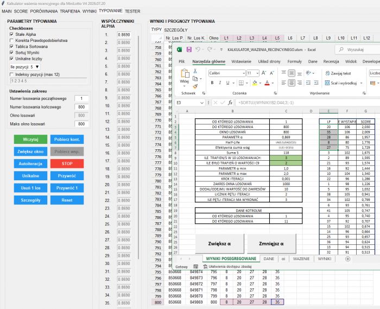
Task: Open the Customize Quick Access Toolbar menu
Action: 221,49
